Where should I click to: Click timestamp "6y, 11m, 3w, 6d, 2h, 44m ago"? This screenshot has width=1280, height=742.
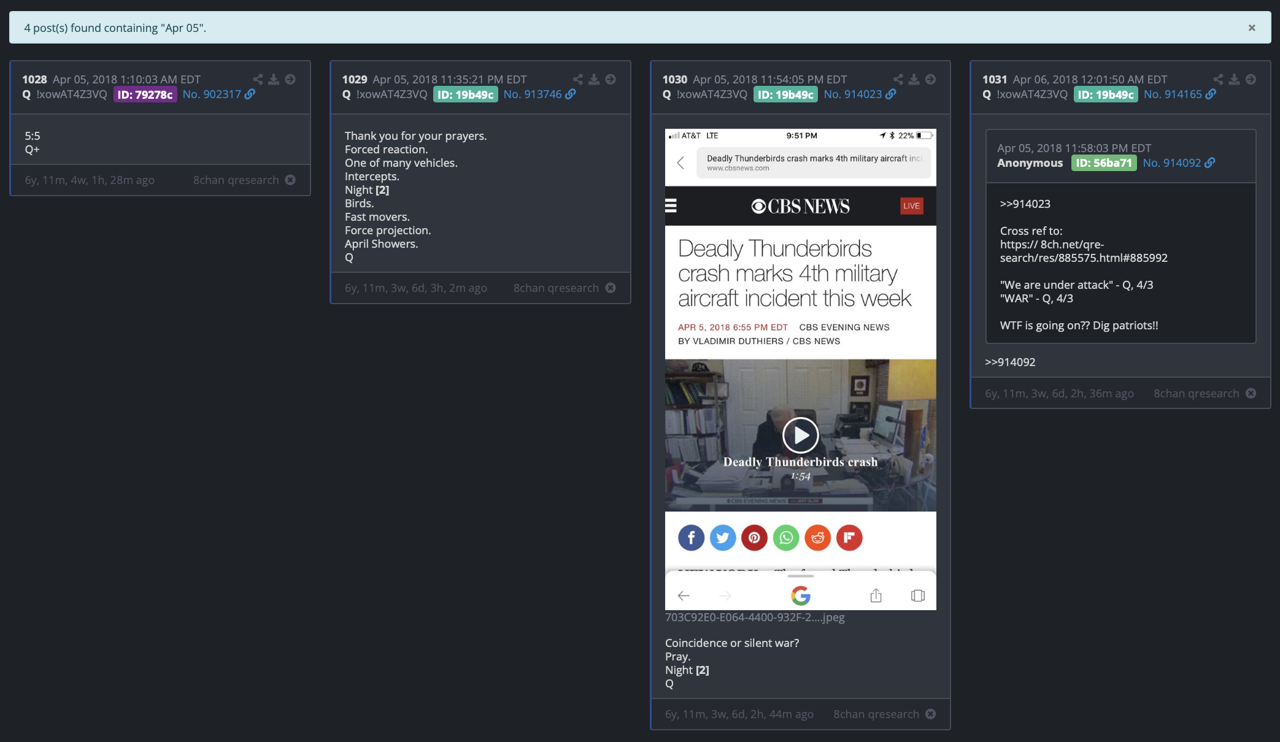(x=739, y=714)
